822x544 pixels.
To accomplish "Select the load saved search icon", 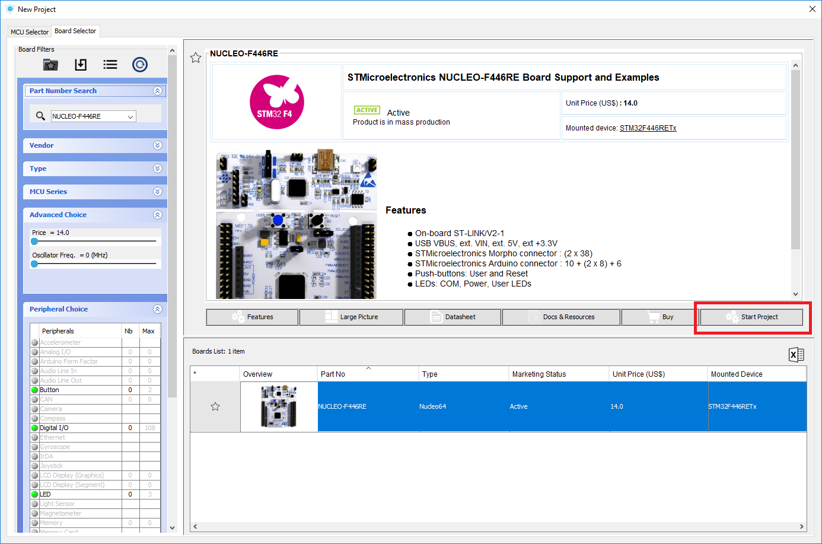I will 80,65.
